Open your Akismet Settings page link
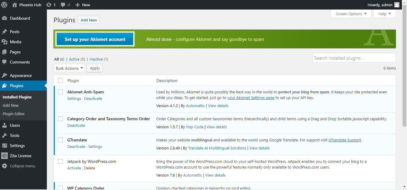 pyautogui.click(x=251, y=98)
